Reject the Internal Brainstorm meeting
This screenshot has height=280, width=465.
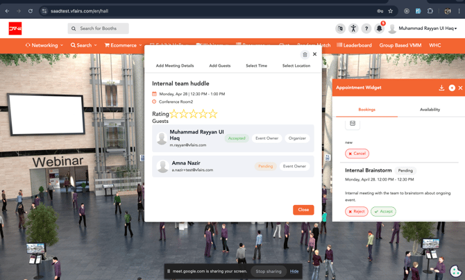coord(357,211)
